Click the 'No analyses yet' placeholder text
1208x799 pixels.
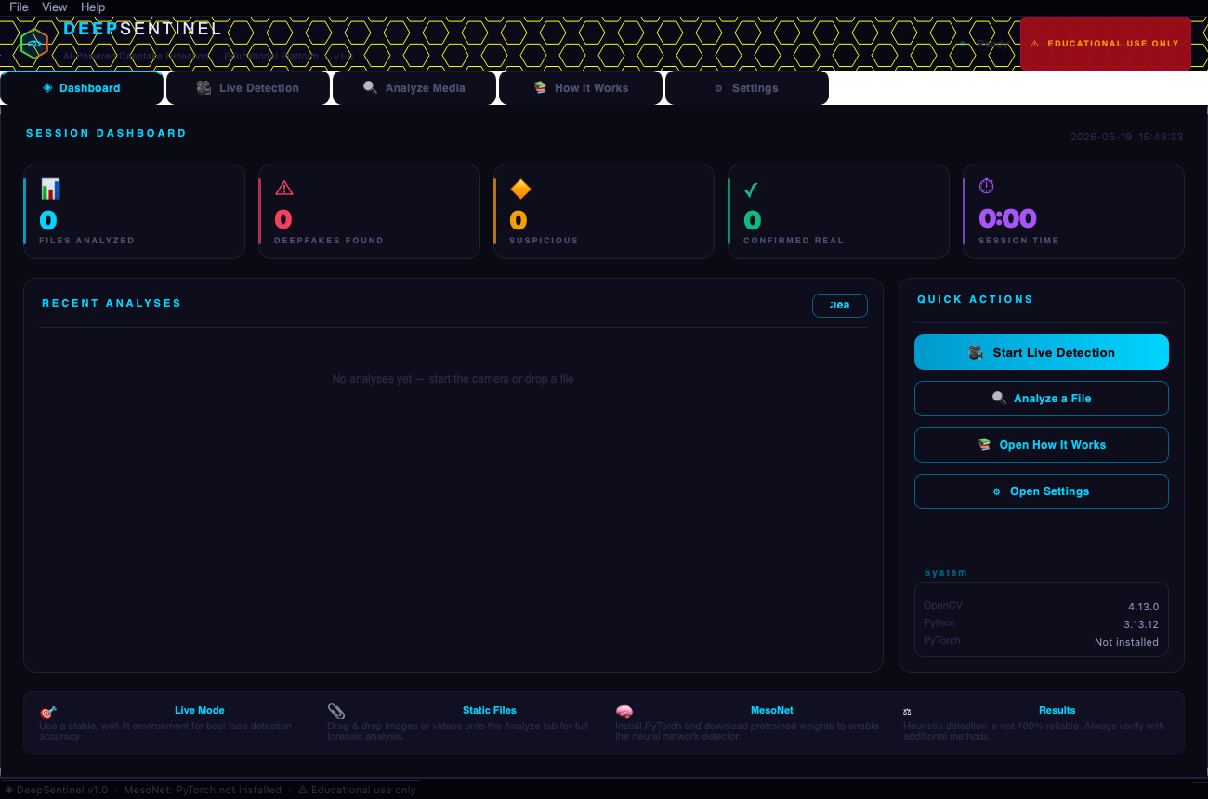(x=453, y=379)
